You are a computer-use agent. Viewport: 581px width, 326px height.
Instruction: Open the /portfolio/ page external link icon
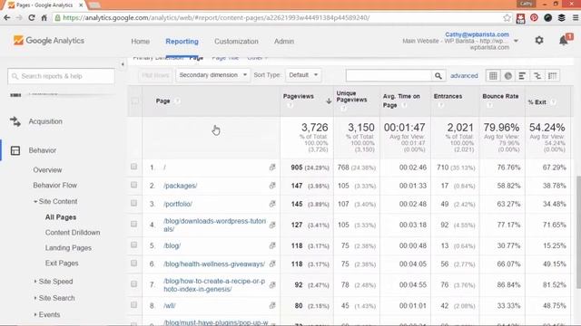[x=272, y=204]
